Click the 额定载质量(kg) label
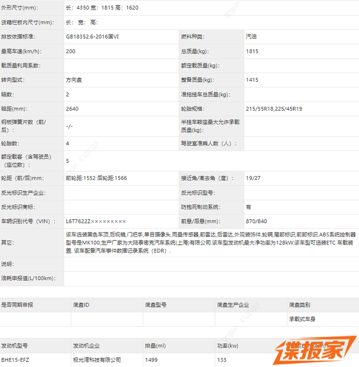The height and width of the screenshot is (367, 359). click(200, 66)
